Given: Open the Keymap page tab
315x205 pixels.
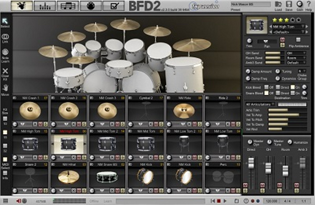Looking at the screenshot, I should (x=91, y=5).
